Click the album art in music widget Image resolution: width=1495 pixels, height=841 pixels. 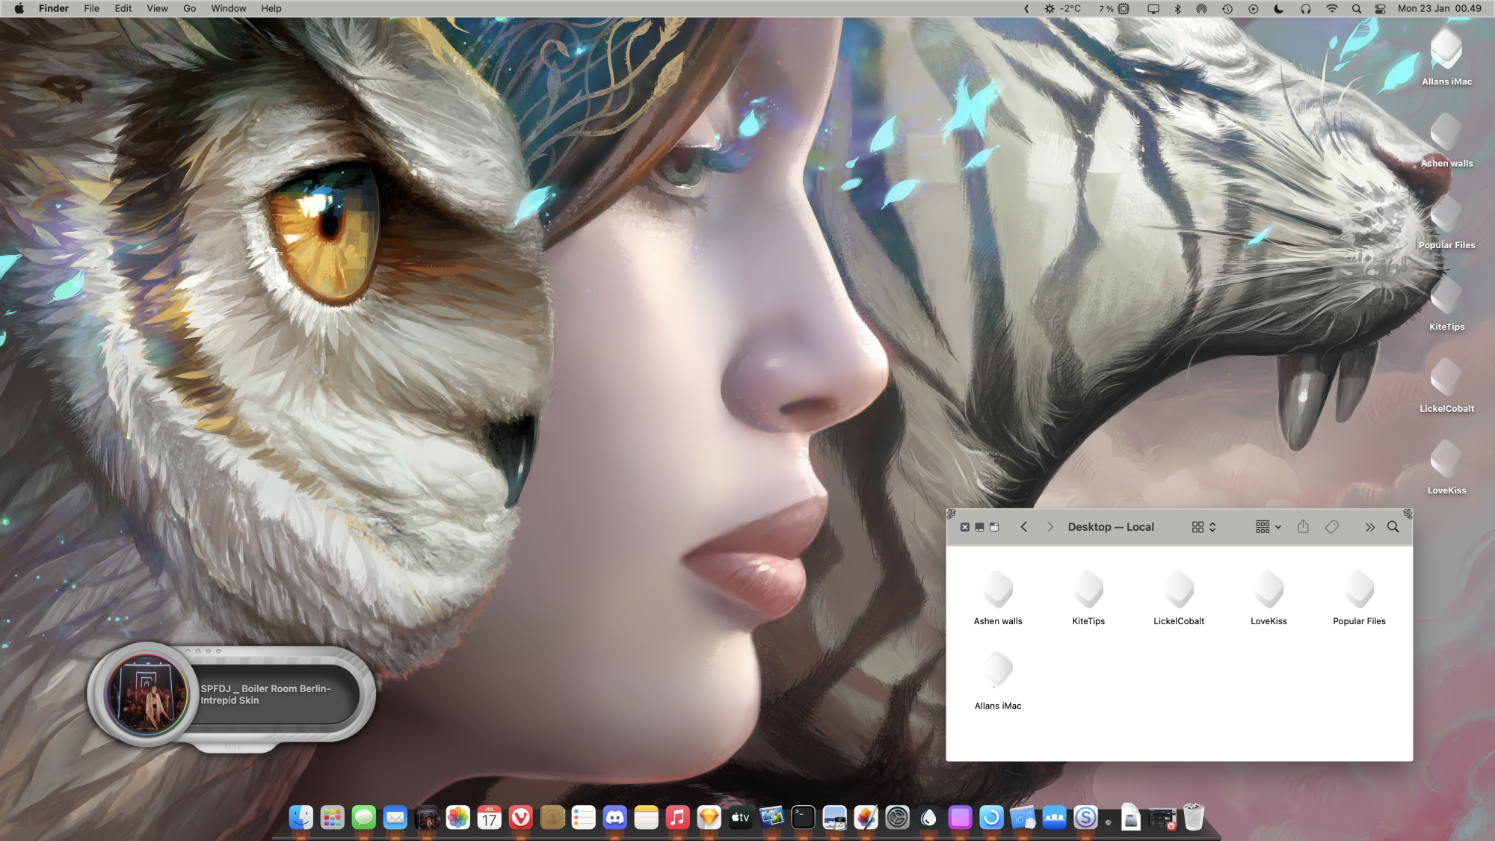pyautogui.click(x=147, y=694)
